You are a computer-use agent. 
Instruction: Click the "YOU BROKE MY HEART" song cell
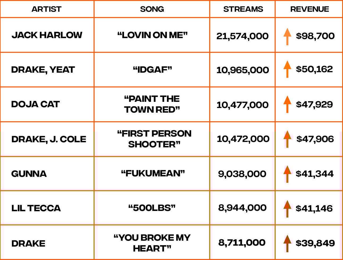[152, 243]
